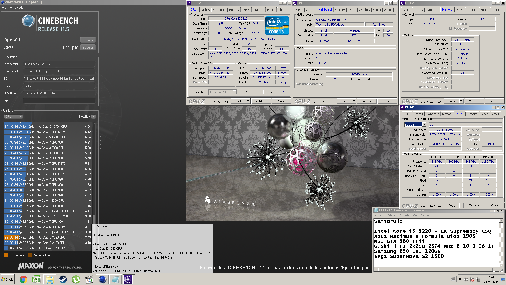Open Google Chrome from the taskbar
506x285 pixels.
point(23,279)
